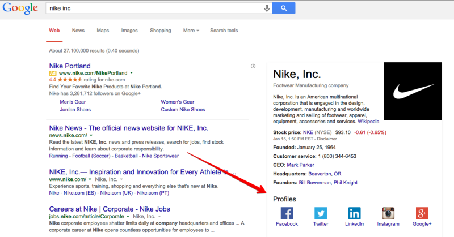This screenshot has width=454, height=237.
Task: Open NIKE, Inc. Inspiration and Innovation result
Action: pos(142,172)
